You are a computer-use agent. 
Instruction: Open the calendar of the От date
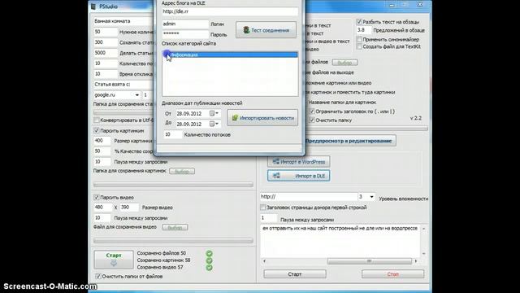(x=214, y=114)
